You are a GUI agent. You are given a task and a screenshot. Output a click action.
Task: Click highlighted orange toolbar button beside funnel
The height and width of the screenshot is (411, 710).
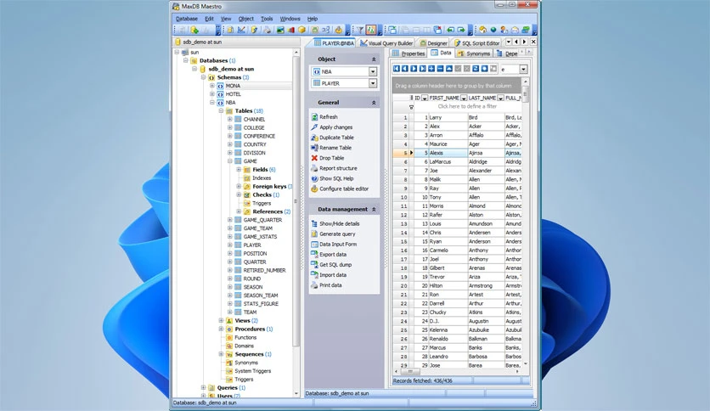(x=371, y=30)
